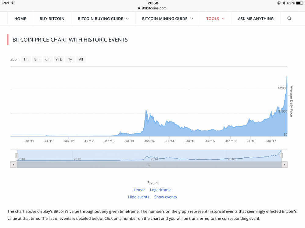
Task: Show the All time zoom range
Action: tap(81, 59)
